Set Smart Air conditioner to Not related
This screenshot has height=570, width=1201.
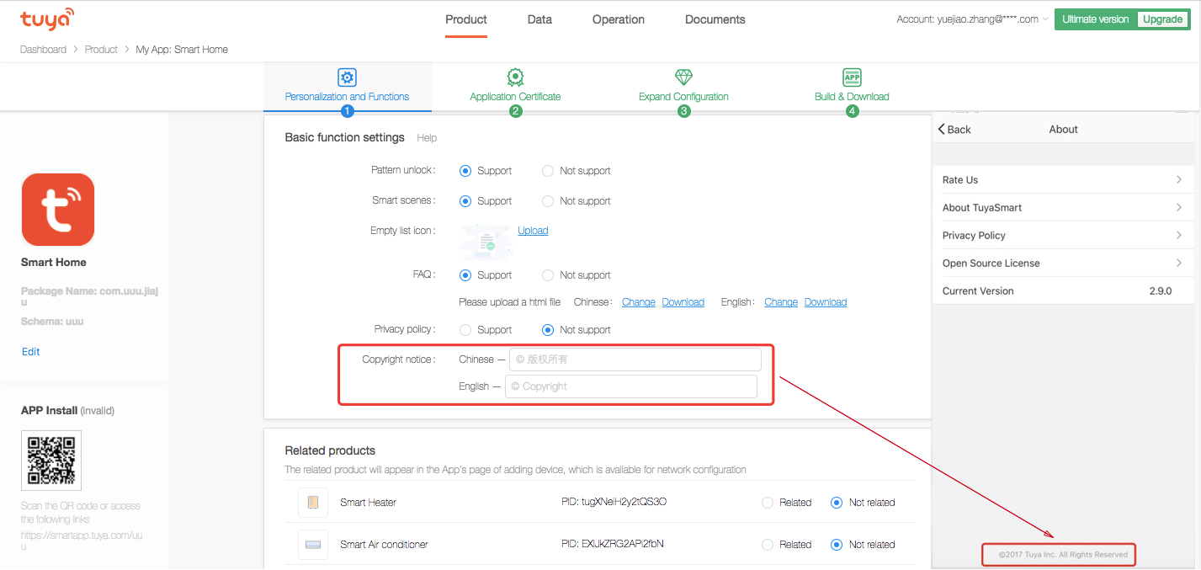[837, 545]
